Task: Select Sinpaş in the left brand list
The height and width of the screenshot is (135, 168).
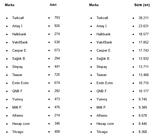Action: (17, 67)
